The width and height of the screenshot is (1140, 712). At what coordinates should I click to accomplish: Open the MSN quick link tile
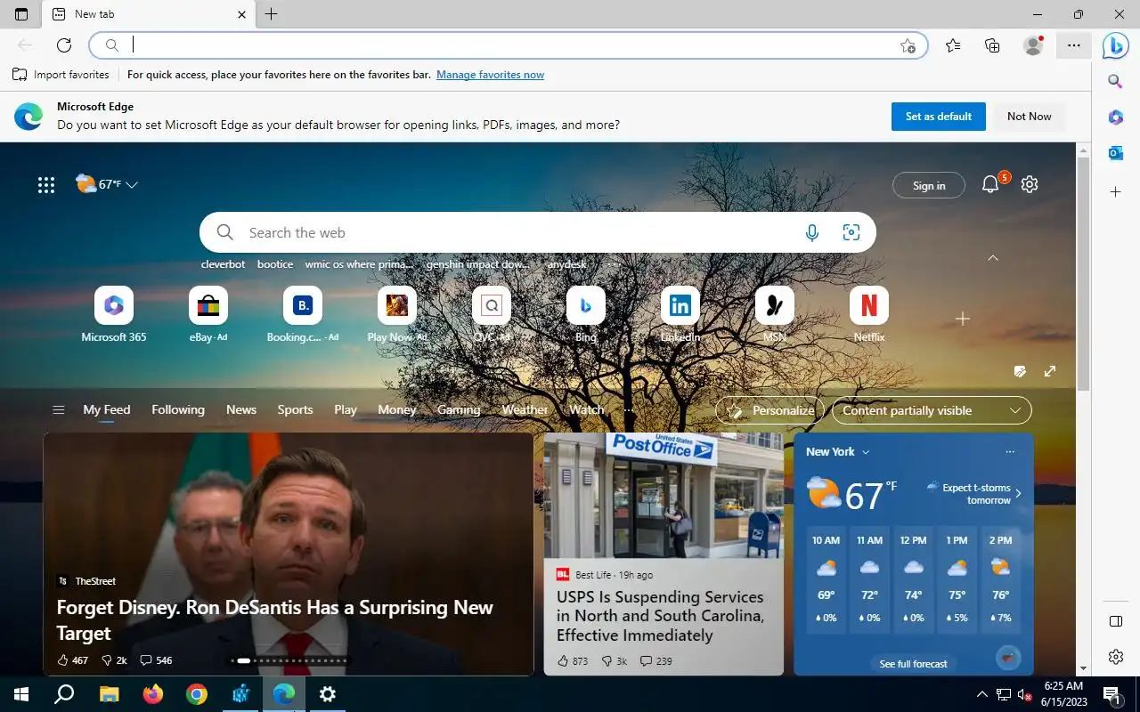(775, 315)
